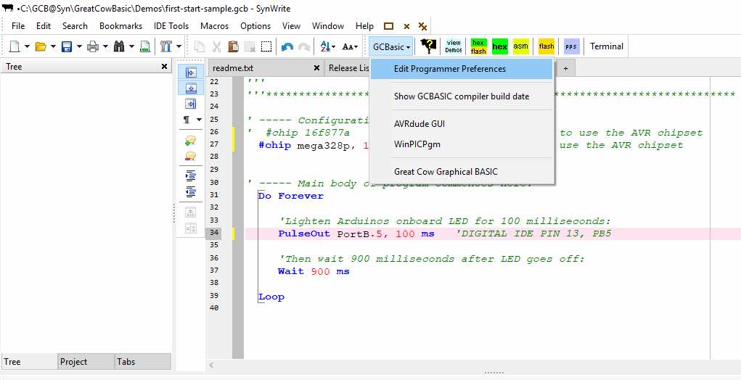Image resolution: width=741 pixels, height=380 pixels.
Task: Click line number 34 in gutter
Action: tap(213, 233)
